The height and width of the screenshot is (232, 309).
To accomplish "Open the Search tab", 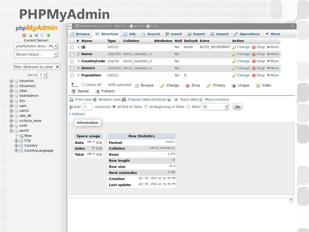I will (151, 34).
